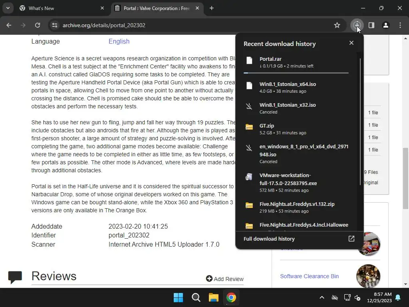Open Chrome three-dot menu
Image resolution: width=409 pixels, height=307 pixels.
(x=400, y=25)
